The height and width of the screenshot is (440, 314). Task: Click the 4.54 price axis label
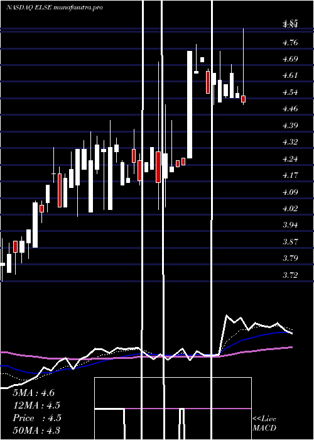pos(290,92)
